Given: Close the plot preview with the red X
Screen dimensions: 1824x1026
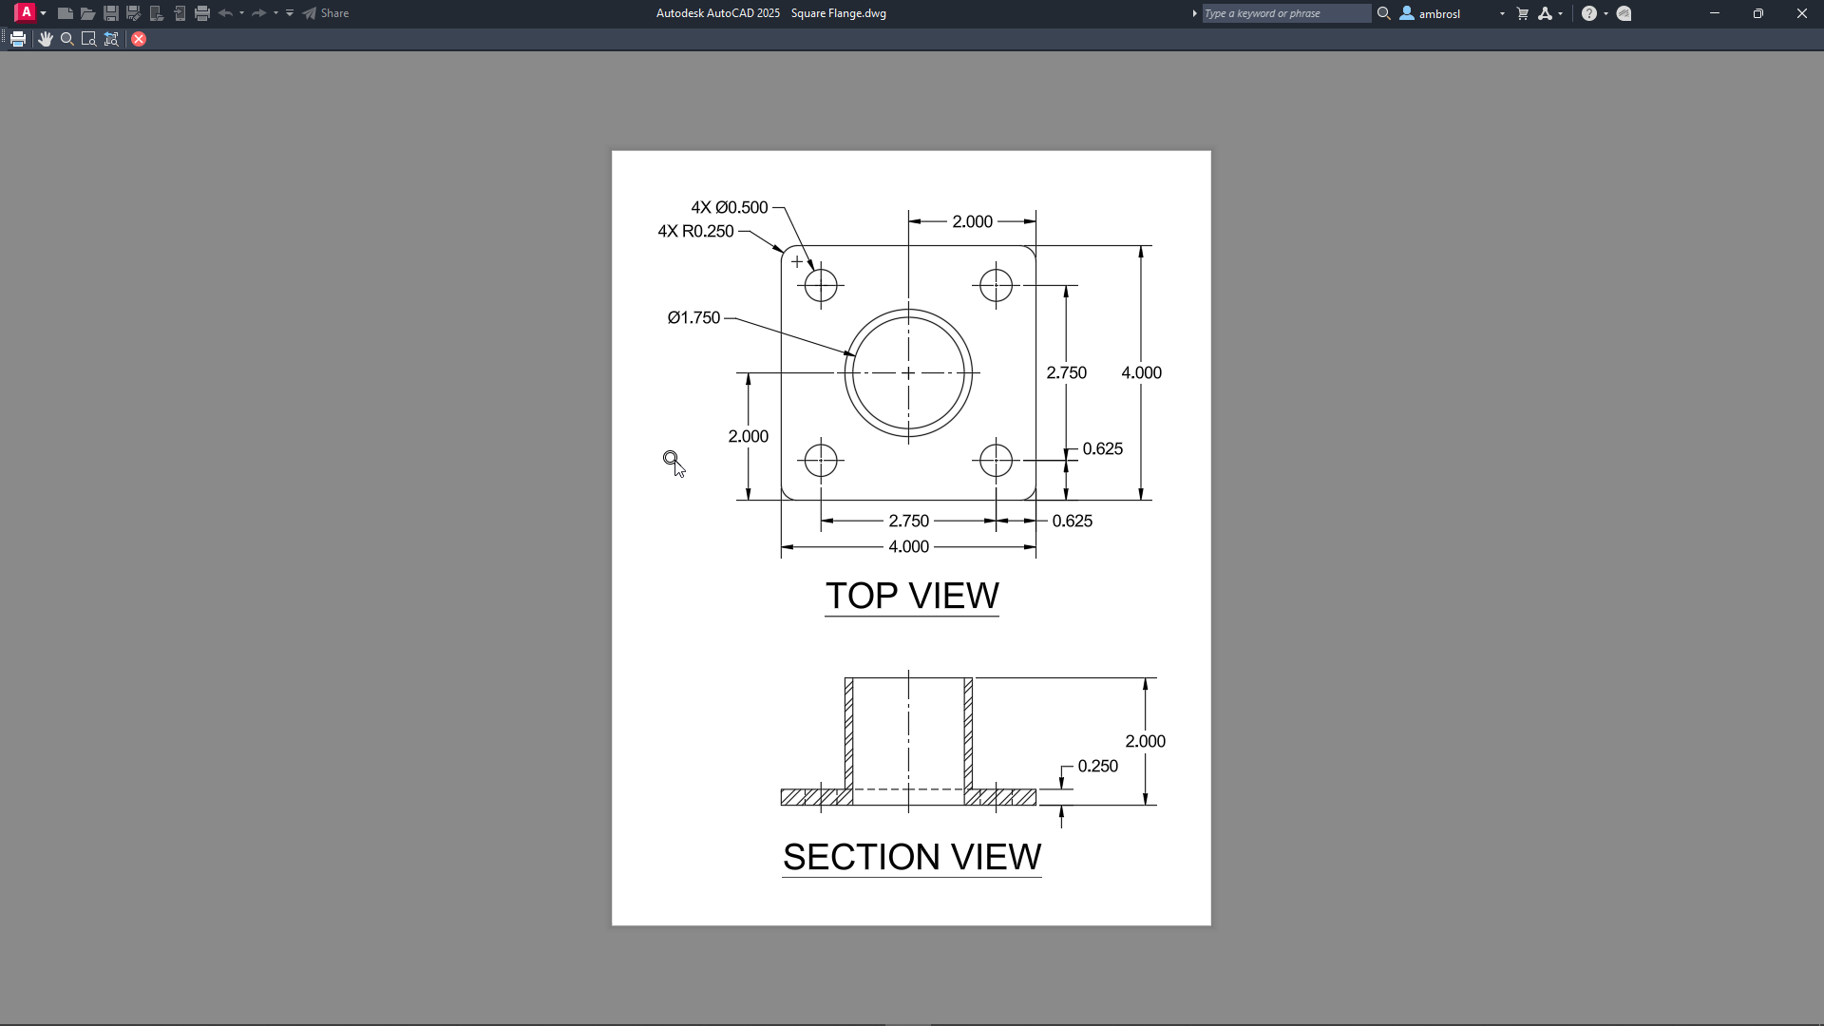Looking at the screenshot, I should click(139, 39).
